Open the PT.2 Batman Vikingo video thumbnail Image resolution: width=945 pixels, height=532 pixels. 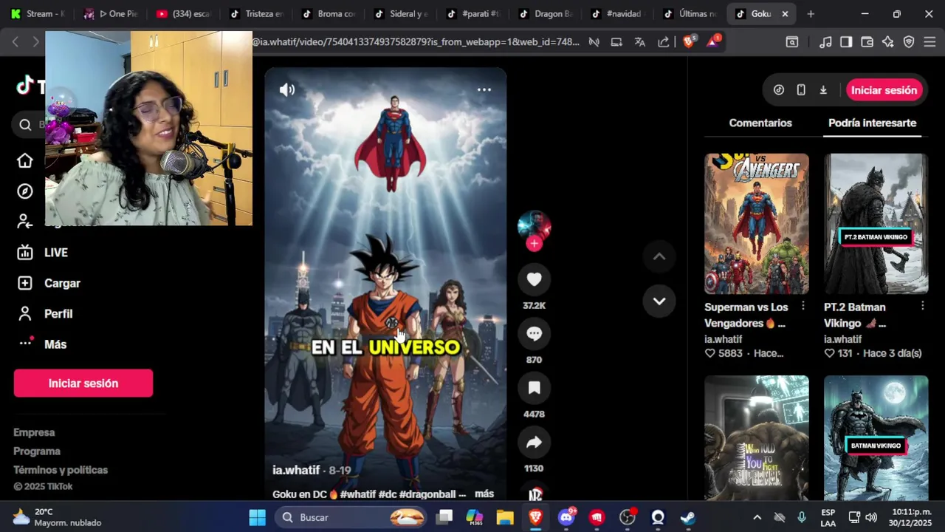(876, 224)
